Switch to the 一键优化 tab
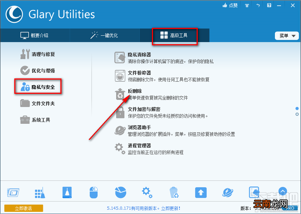 (105, 35)
